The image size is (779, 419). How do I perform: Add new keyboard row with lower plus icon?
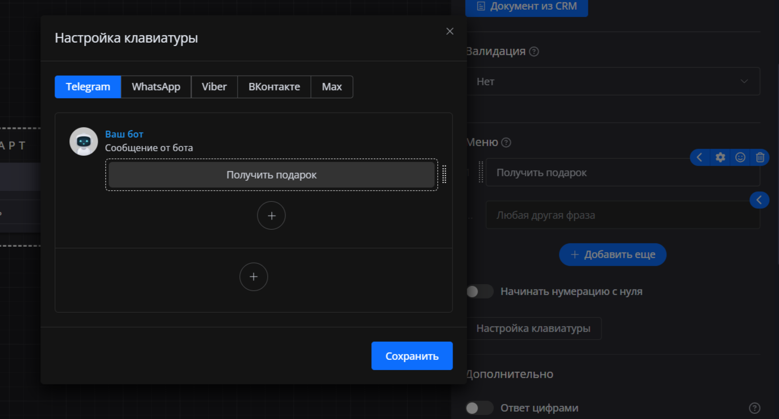pos(254,277)
